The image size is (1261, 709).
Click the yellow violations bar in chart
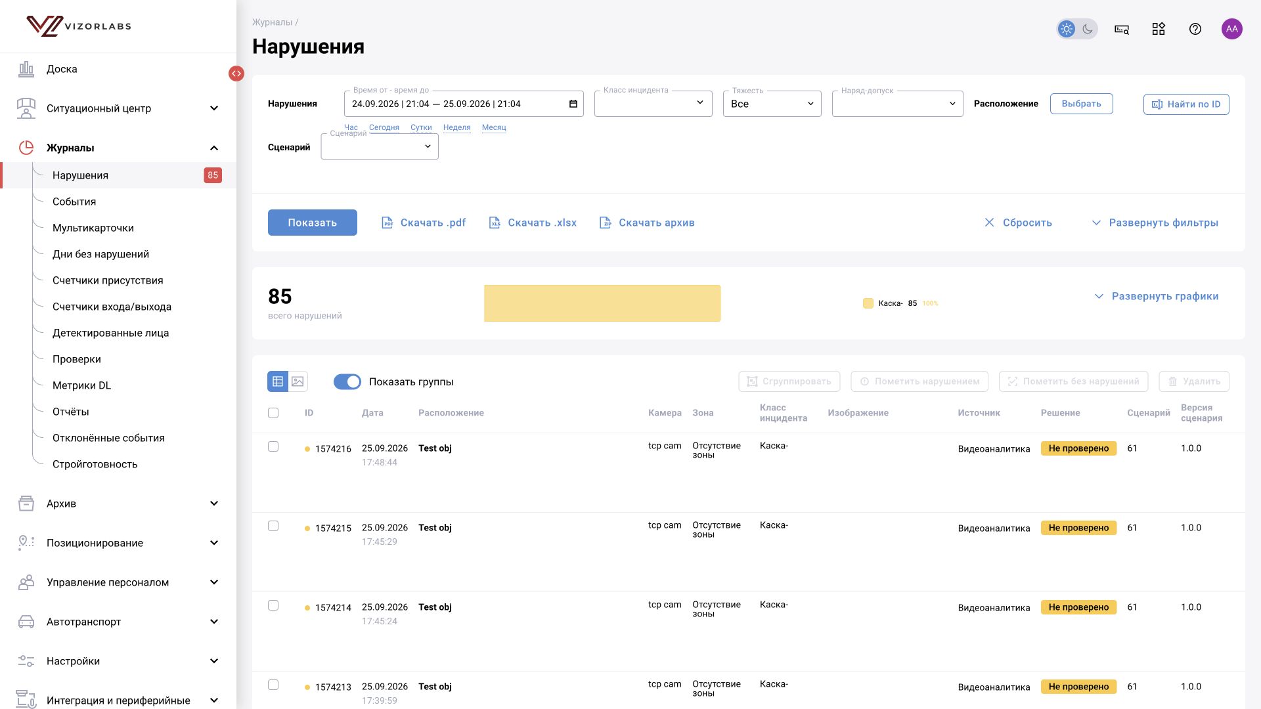pos(602,303)
